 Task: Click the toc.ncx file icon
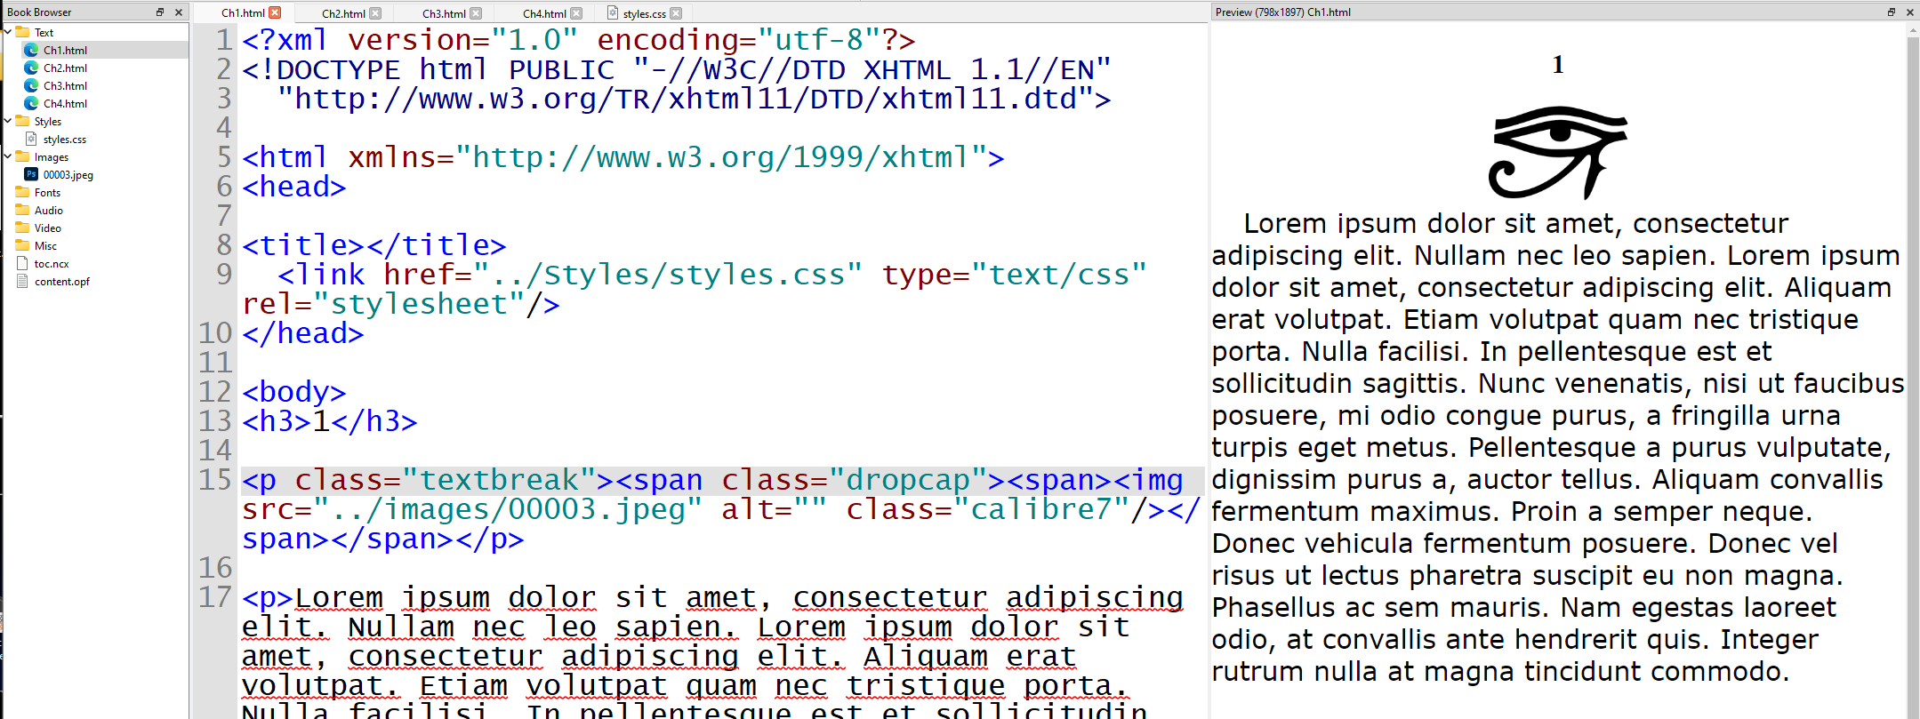(22, 263)
